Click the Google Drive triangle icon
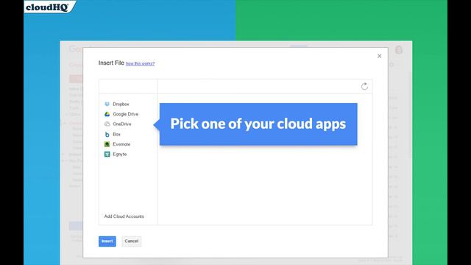Viewport: 471px width, 265px height. (x=107, y=114)
